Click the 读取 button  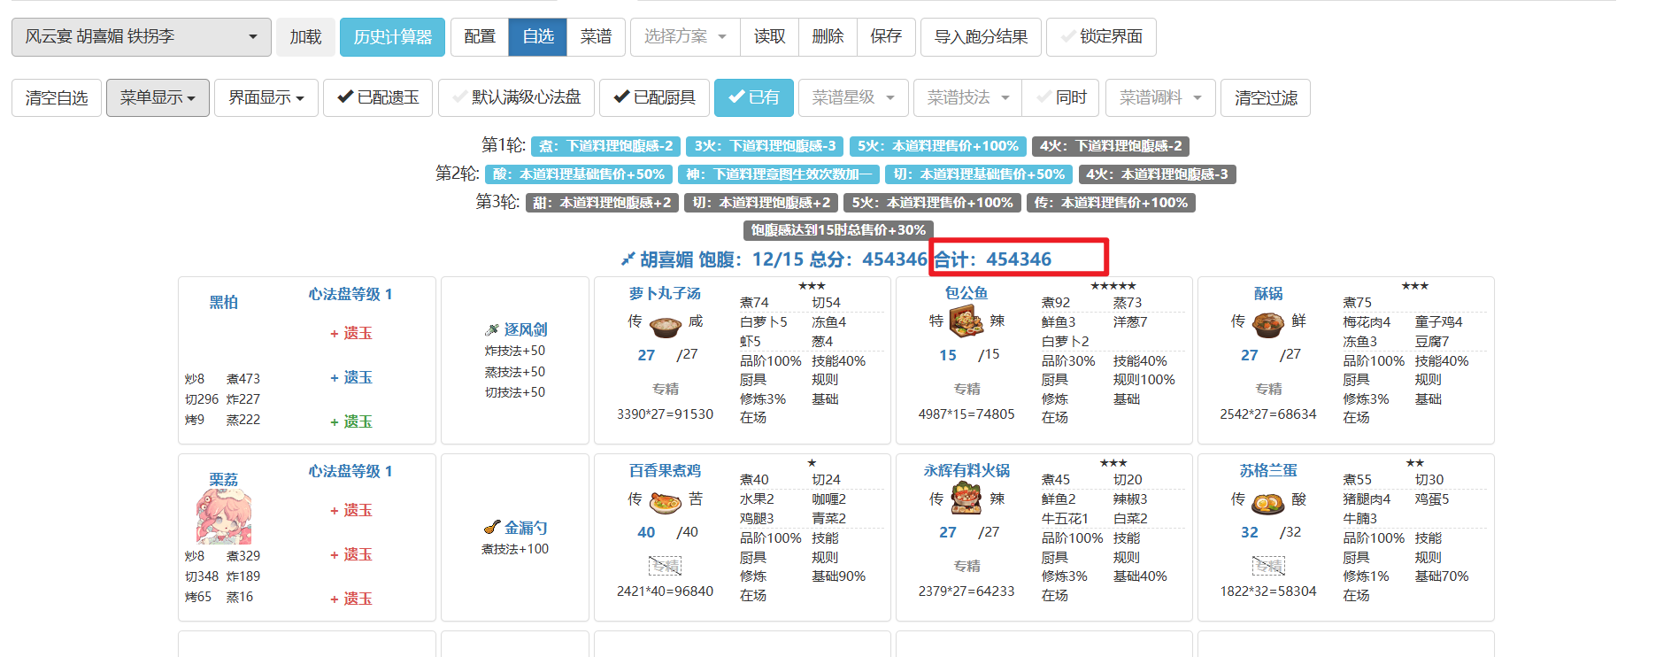coord(770,37)
